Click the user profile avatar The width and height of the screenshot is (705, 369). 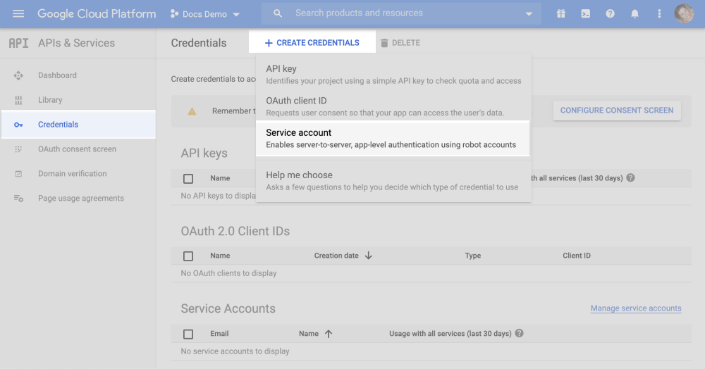click(684, 13)
